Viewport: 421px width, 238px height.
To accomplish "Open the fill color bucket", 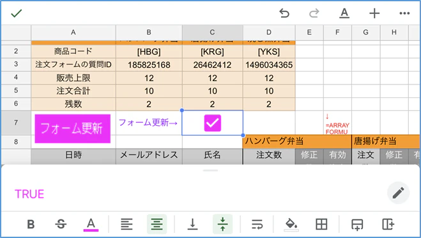I will pos(291,225).
